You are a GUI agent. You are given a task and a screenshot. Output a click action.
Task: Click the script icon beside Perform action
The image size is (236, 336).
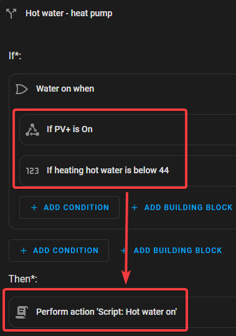[x=22, y=312]
